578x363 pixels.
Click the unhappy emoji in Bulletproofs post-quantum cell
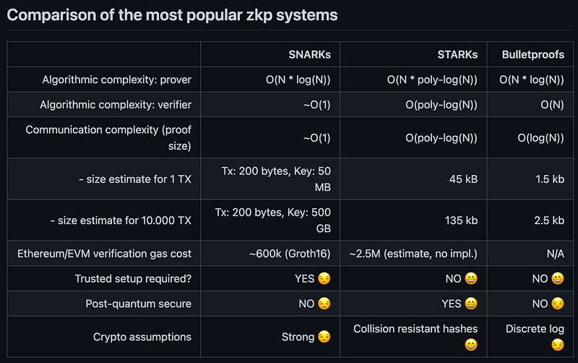click(x=557, y=304)
